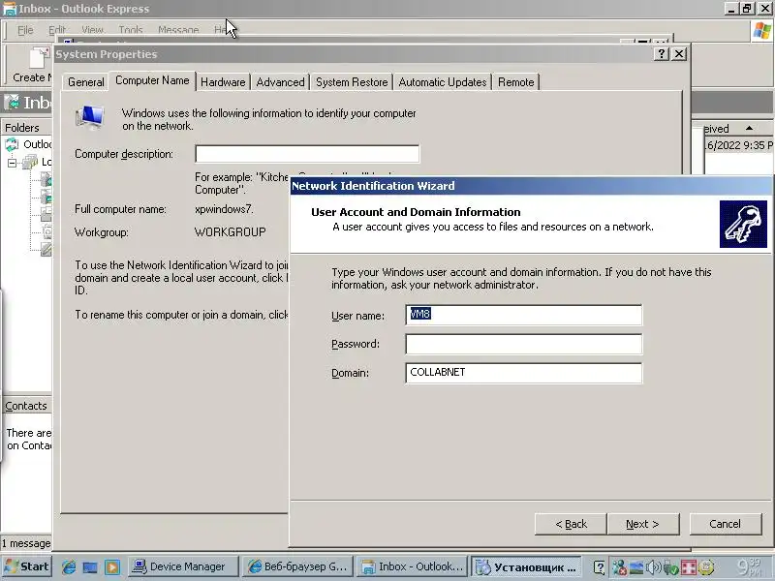Screen dimensions: 775x581
Task: Switch to Device Manager taskbar button
Action: coord(184,566)
